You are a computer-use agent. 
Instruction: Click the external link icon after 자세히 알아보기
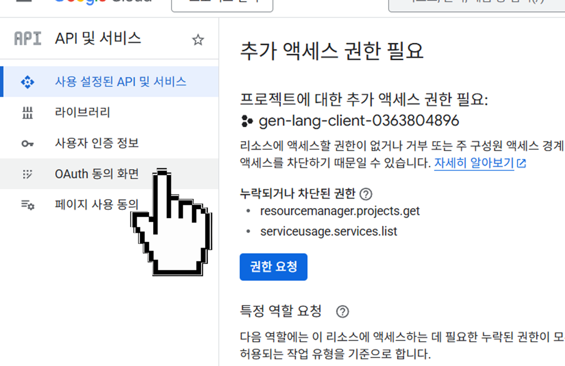tap(521, 164)
